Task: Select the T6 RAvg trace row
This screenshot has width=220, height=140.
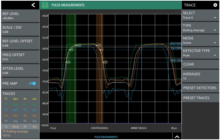Action: 20,127
